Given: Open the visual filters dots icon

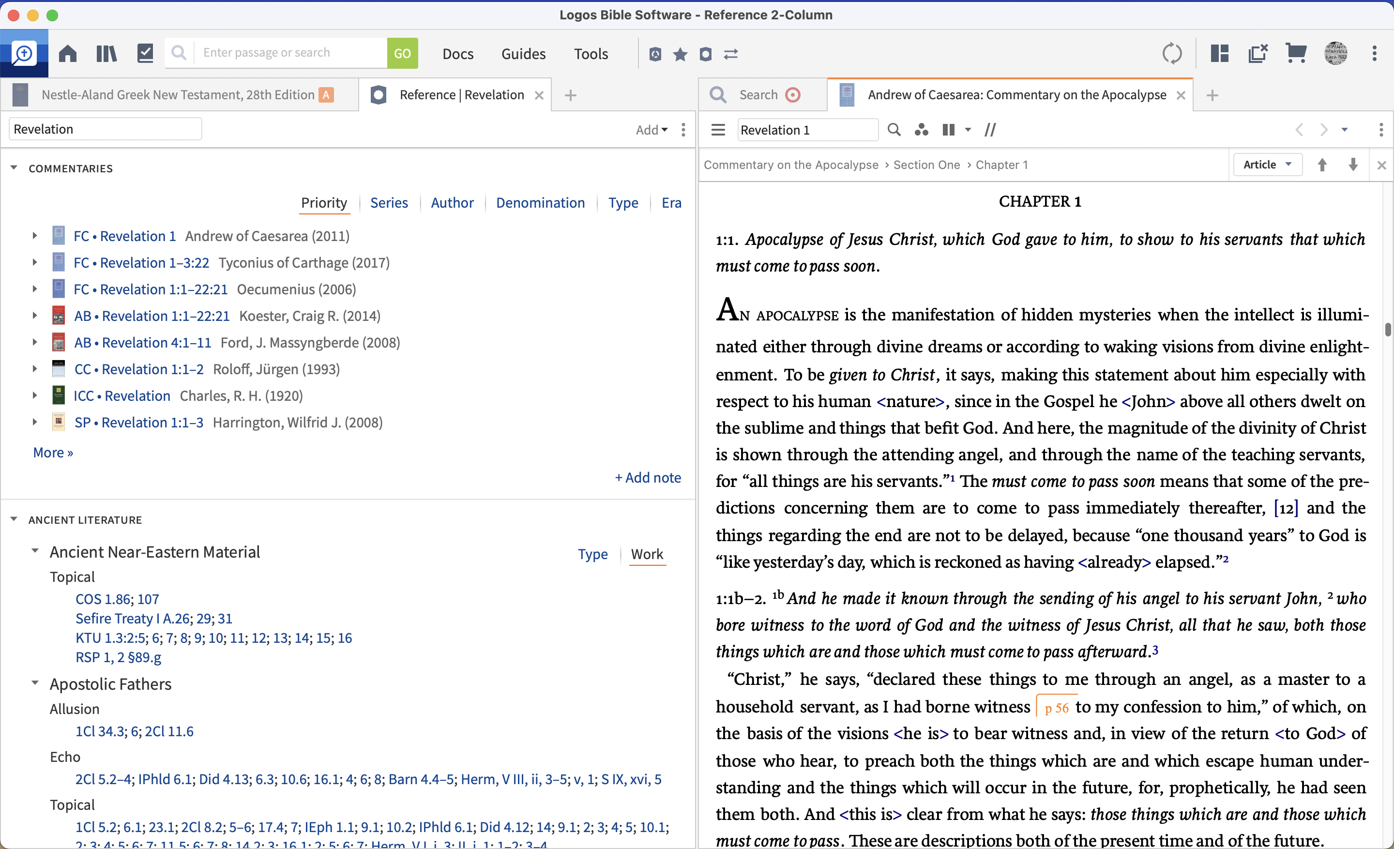Looking at the screenshot, I should tap(921, 130).
